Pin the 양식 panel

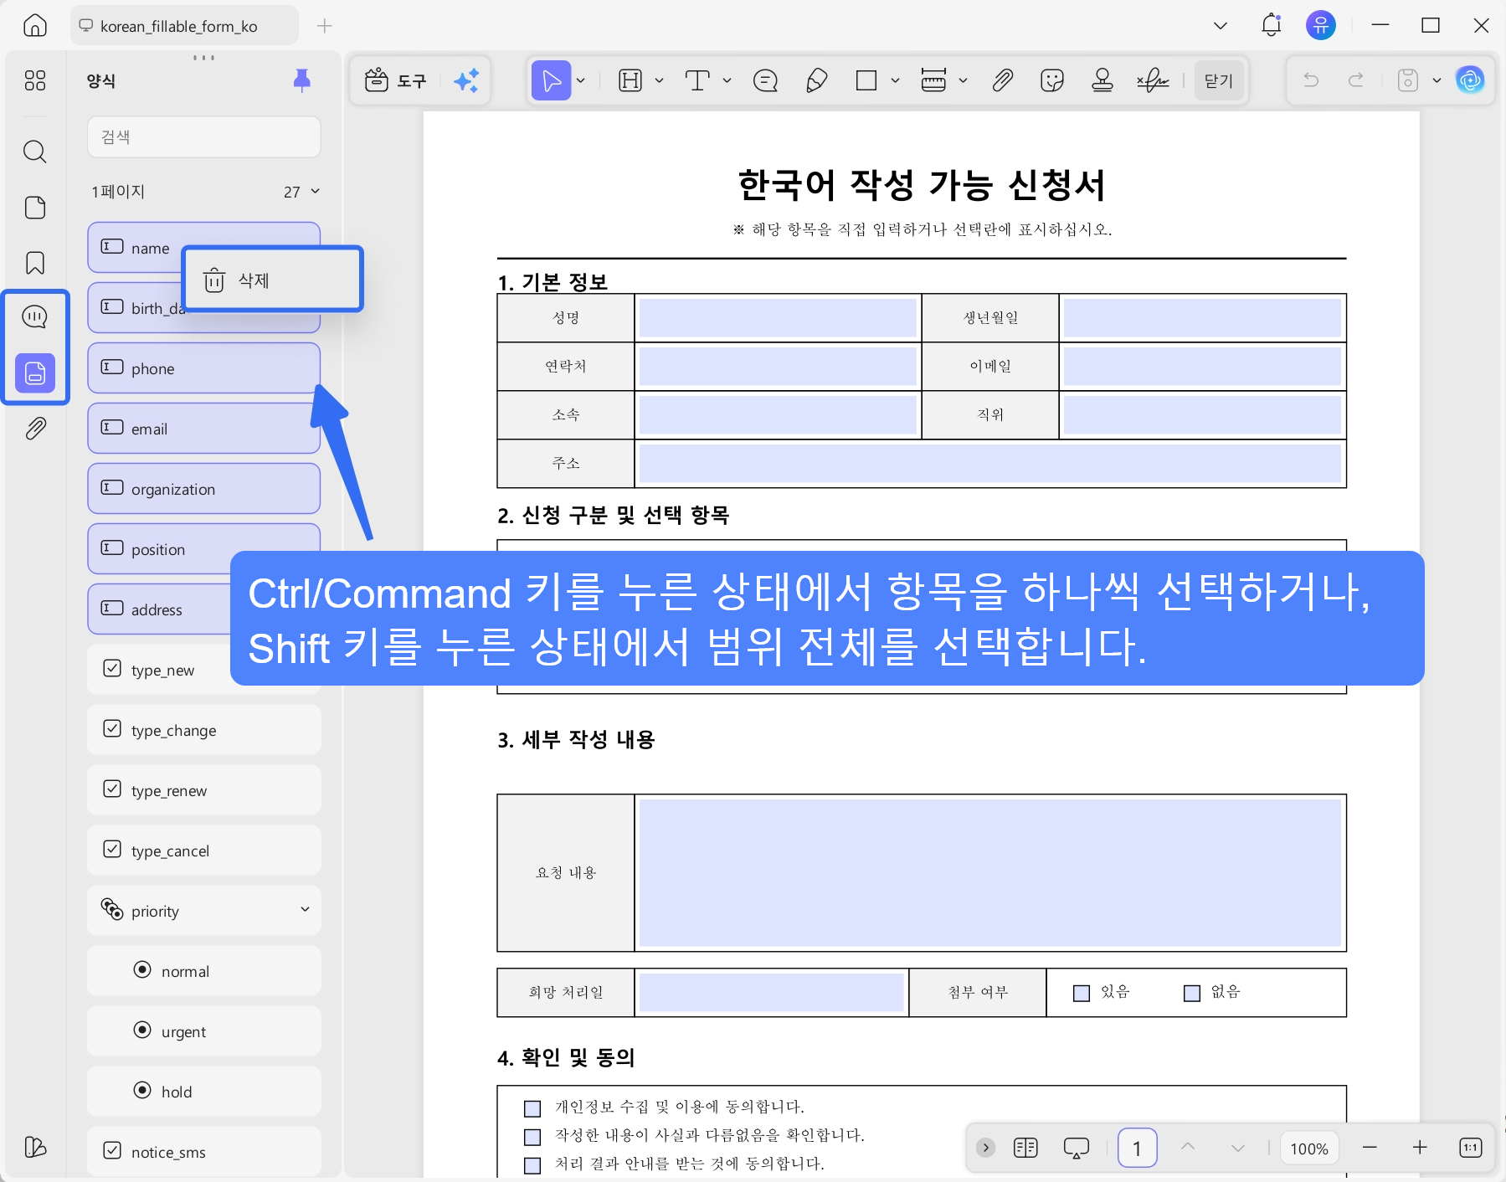click(x=302, y=80)
